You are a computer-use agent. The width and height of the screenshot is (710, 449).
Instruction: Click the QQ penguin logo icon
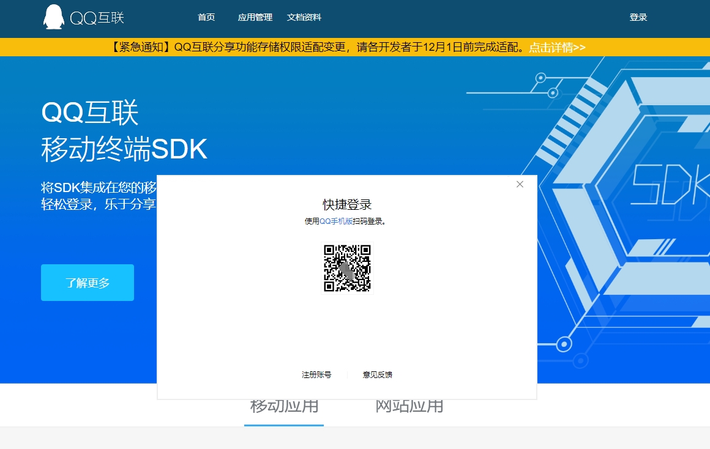(53, 17)
